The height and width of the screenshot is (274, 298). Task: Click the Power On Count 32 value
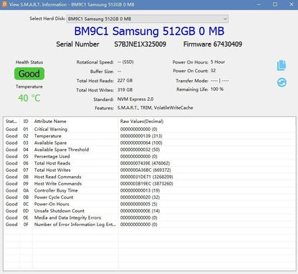tap(213, 71)
